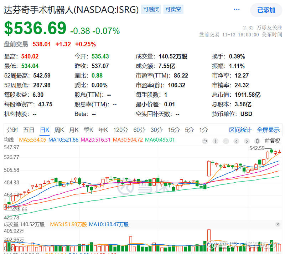The width and height of the screenshot is (285, 254).
Task: Select the 月K chart tab
Action: (74, 130)
